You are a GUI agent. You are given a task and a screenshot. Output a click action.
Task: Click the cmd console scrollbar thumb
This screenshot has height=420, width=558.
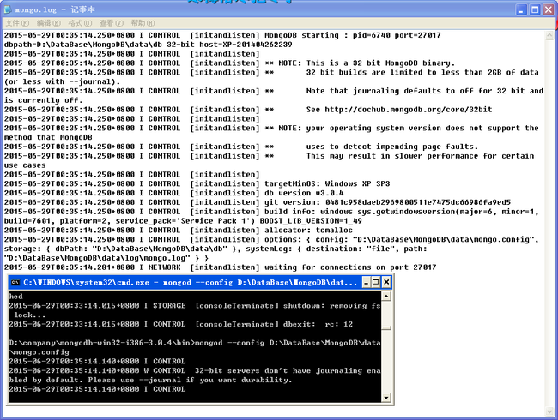coord(386,327)
